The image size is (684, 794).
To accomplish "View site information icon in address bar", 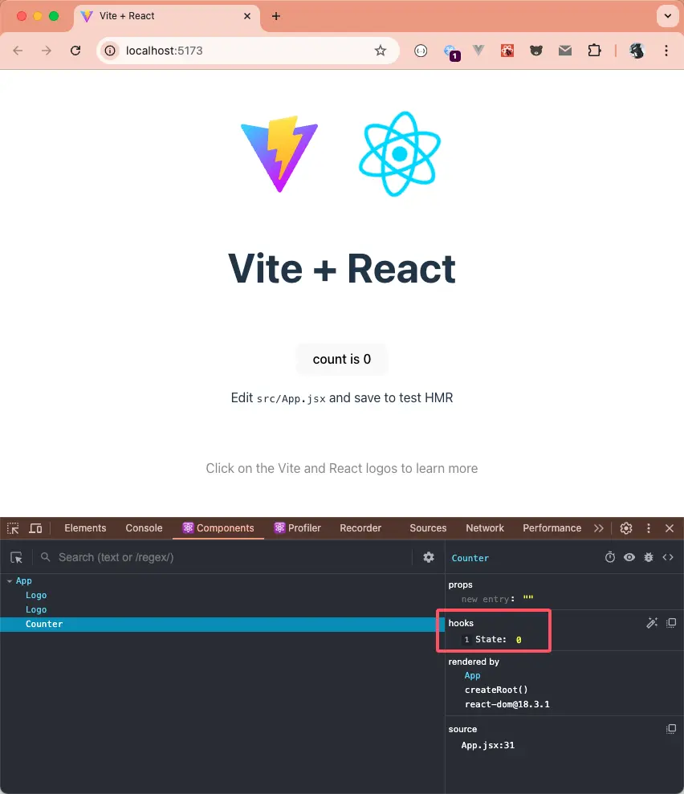I will (x=110, y=51).
